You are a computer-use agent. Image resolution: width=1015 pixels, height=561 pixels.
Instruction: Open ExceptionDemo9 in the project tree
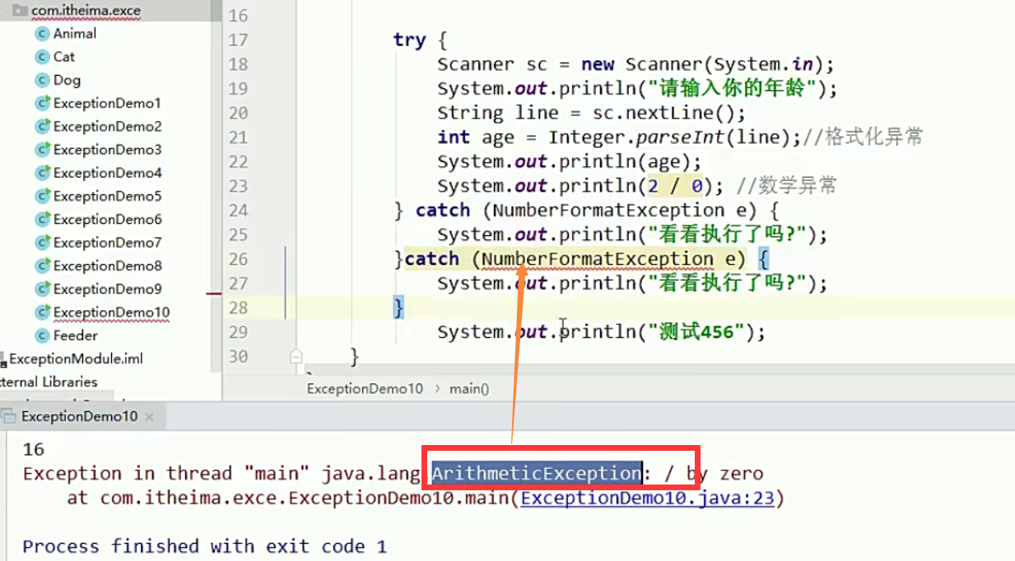coord(107,289)
